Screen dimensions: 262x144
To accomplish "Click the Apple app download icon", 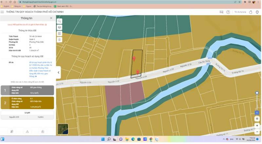I will tap(251, 12).
